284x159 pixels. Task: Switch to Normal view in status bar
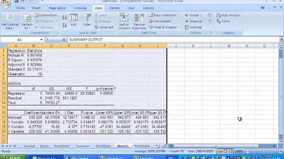tap(220, 151)
